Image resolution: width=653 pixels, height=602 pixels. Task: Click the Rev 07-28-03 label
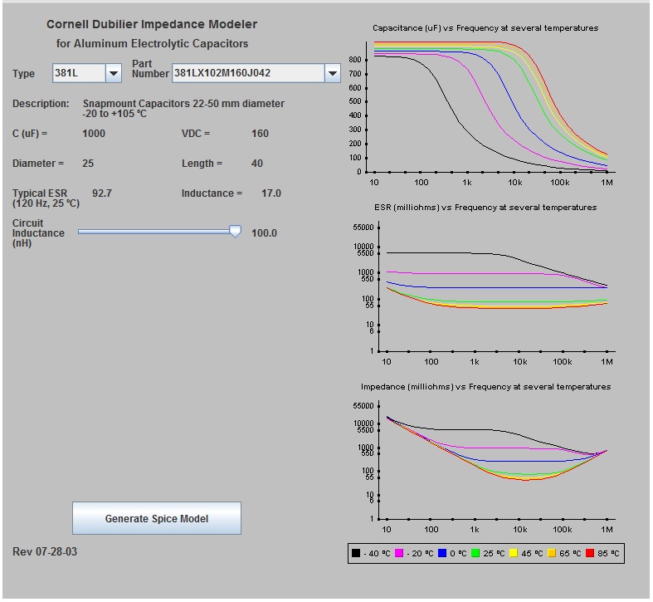point(45,551)
